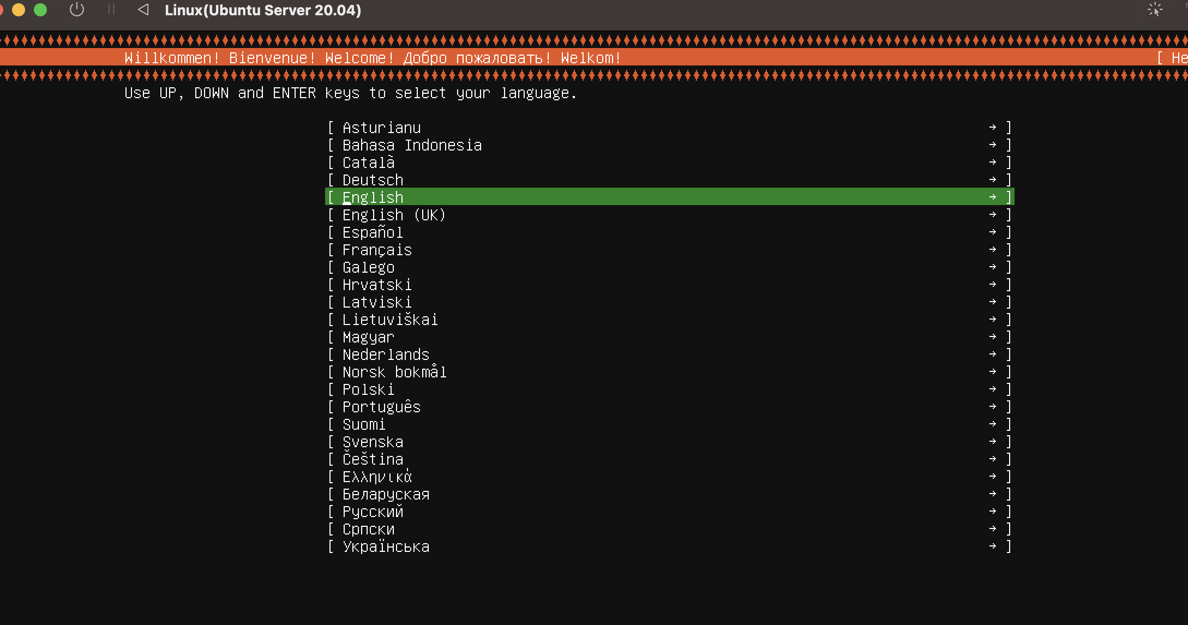1188x625 pixels.
Task: Expand the Nederlands row using its arrow
Action: pyautogui.click(x=992, y=354)
